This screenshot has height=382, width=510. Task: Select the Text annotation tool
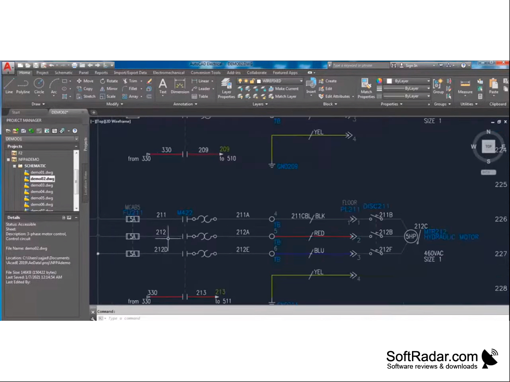click(163, 86)
